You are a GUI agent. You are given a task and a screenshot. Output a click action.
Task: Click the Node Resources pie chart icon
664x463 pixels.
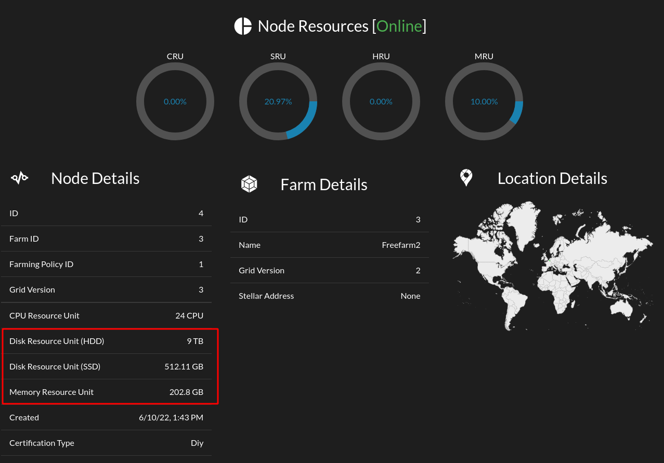click(243, 25)
